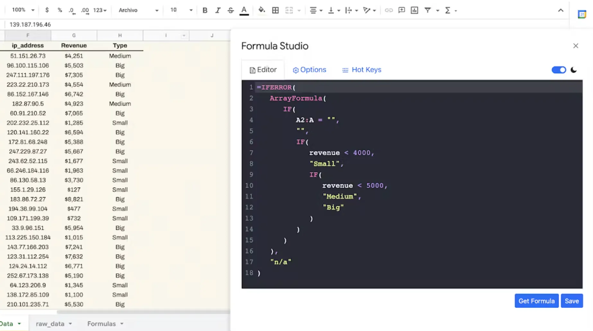Open the font size dropdown

point(181,10)
